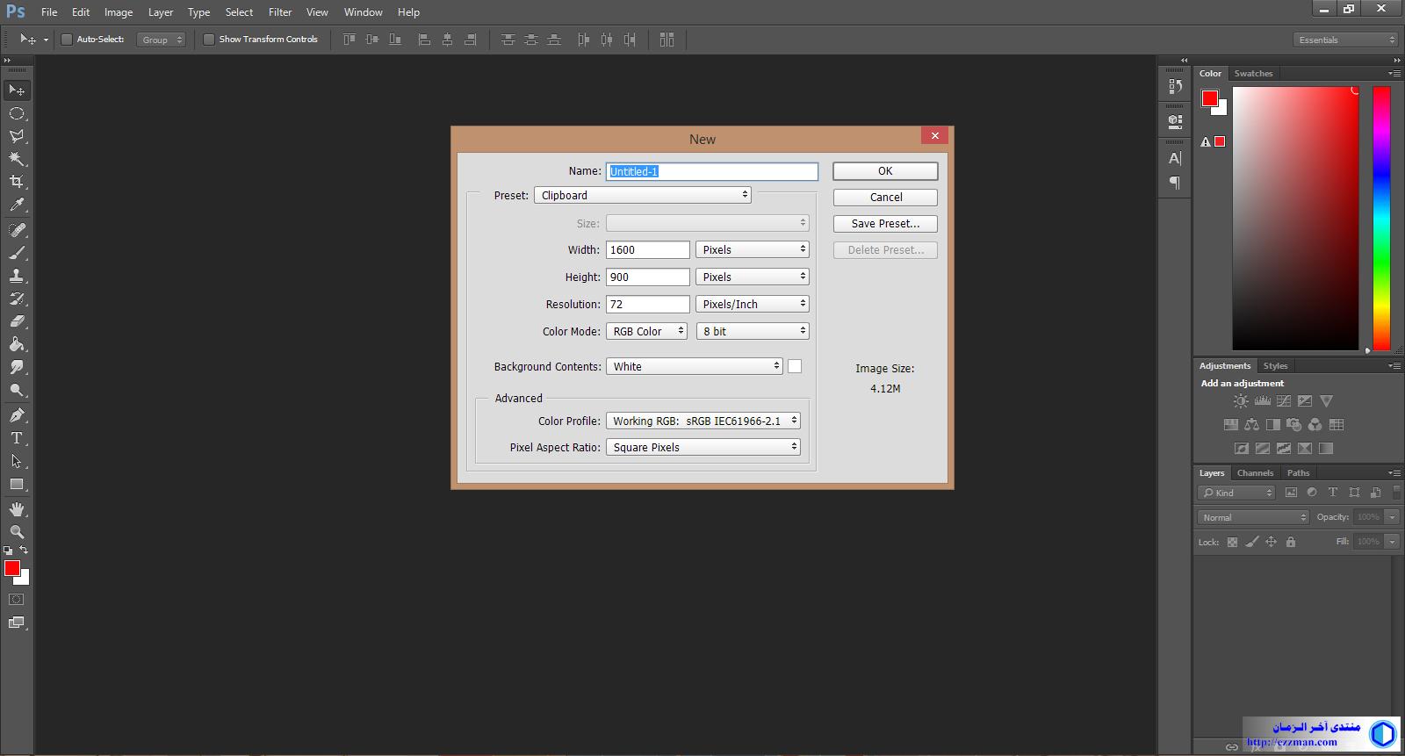This screenshot has height=756, width=1405.
Task: Select the Zoom tool in toolbar
Action: [17, 532]
